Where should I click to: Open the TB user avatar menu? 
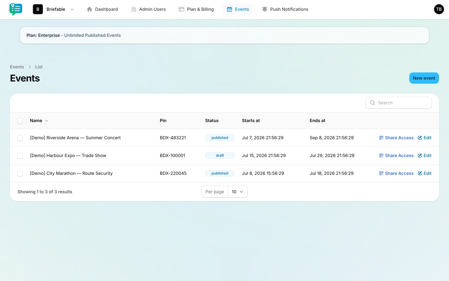point(439,9)
